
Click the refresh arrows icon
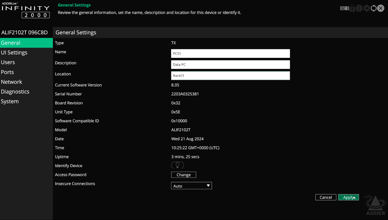tap(374, 8)
